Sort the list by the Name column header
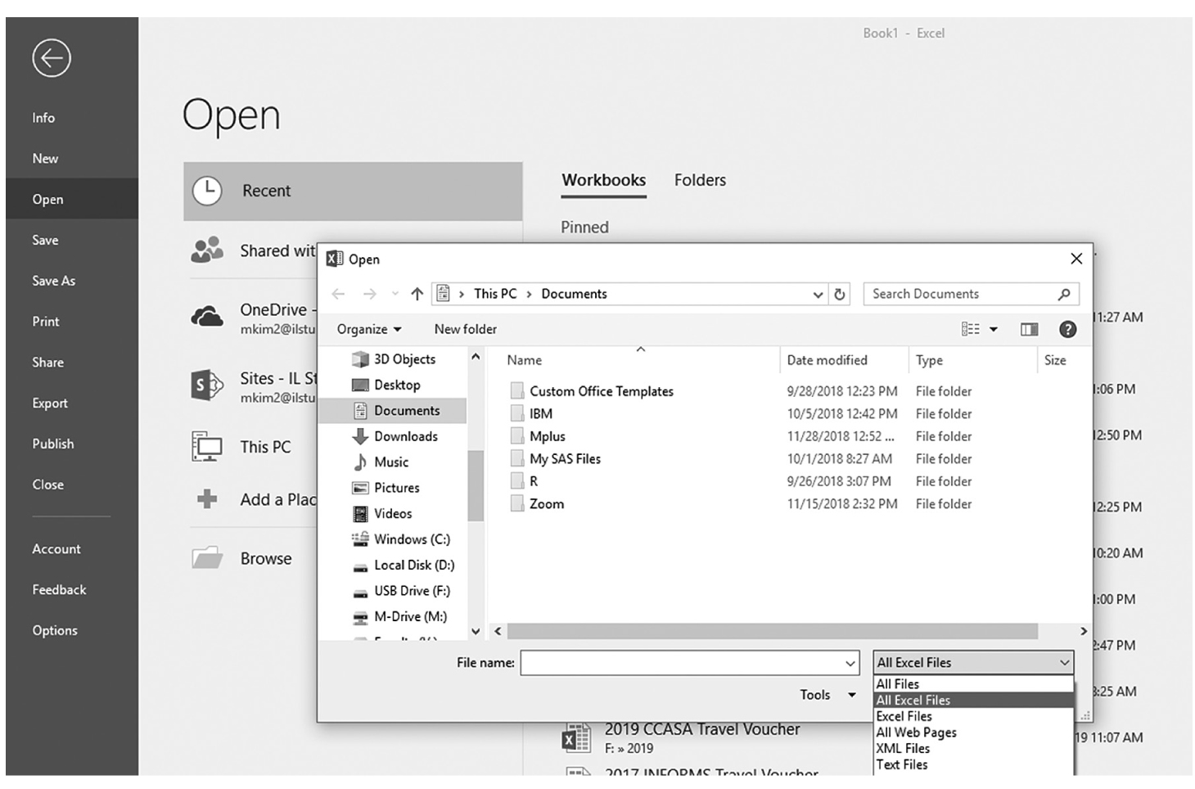Screen dimensions: 1195x789 click(x=525, y=360)
